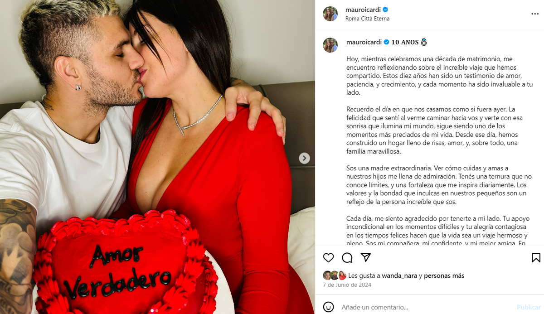544x314 pixels.
Task: Share the post using the paper plane icon
Action: 366,258
